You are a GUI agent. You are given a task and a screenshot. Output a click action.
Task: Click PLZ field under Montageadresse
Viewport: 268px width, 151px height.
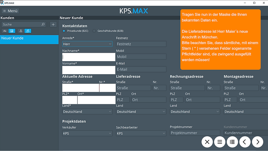[230, 100]
